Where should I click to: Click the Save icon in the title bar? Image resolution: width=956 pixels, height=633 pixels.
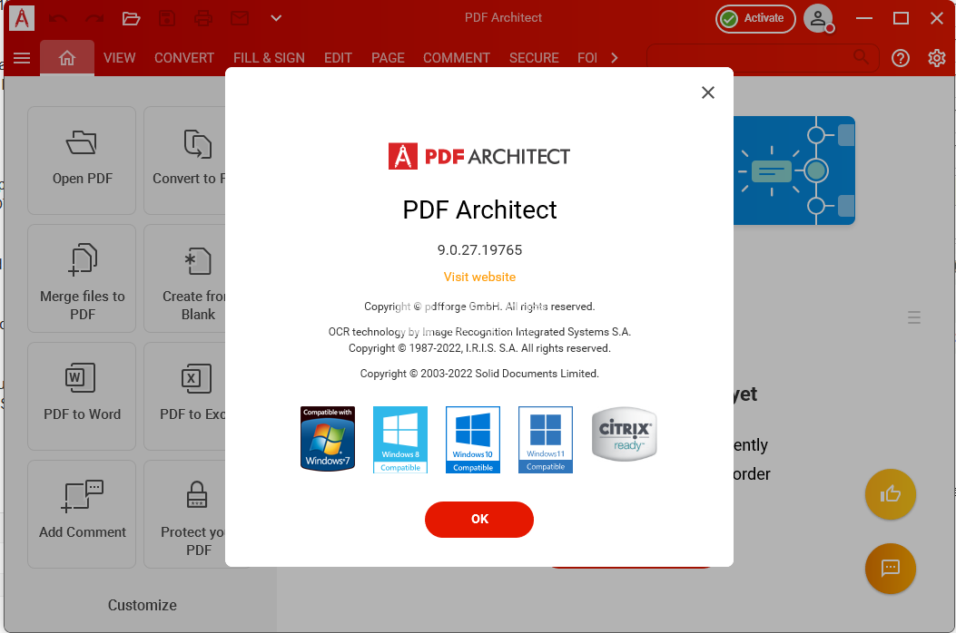167,17
